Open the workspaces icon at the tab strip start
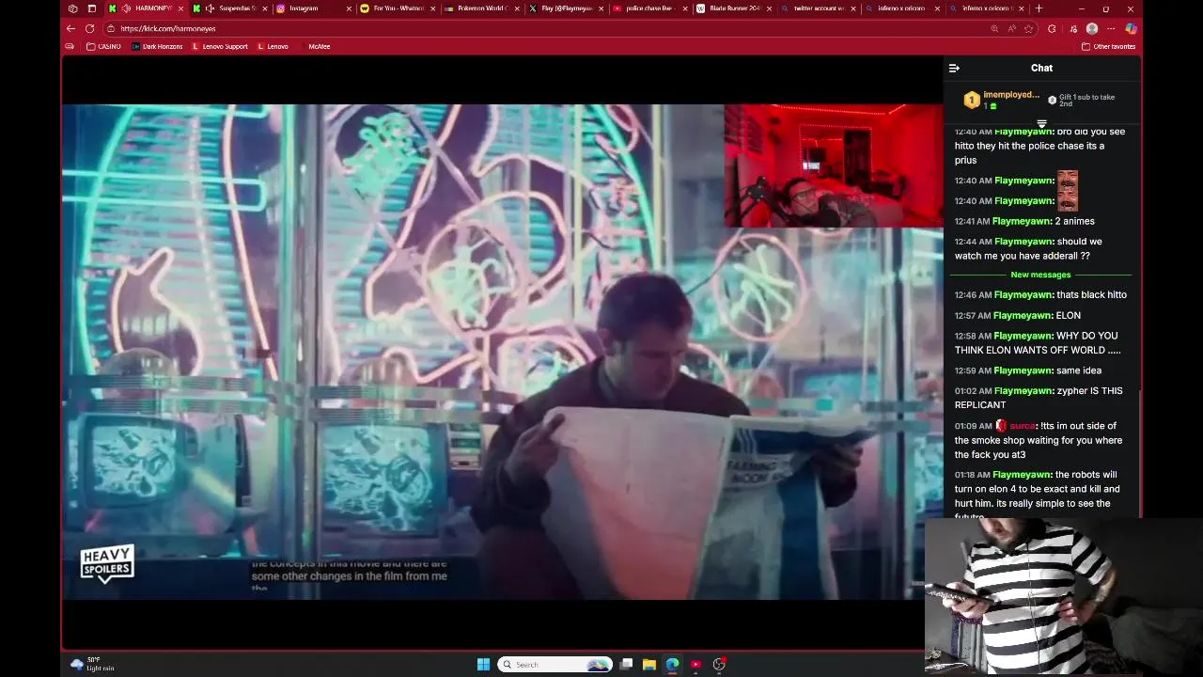The image size is (1203, 677). (73, 8)
